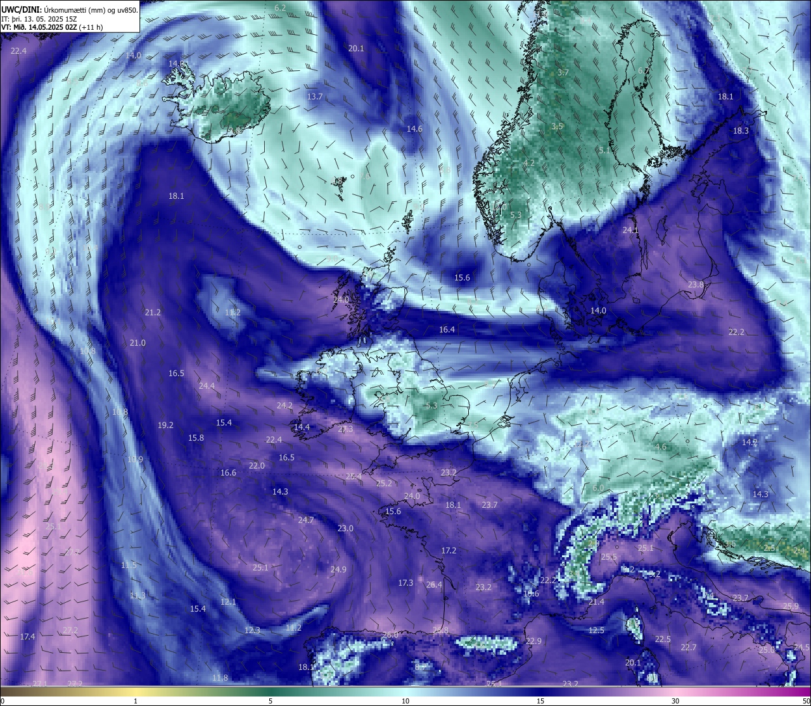Click the 22.0 map value
The height and width of the screenshot is (706, 811).
tap(257, 465)
